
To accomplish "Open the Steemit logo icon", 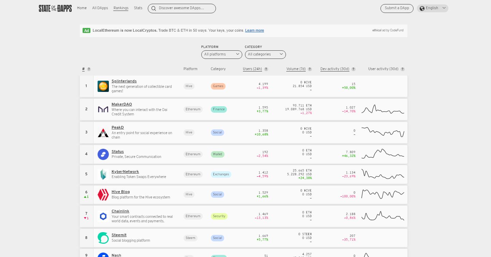I will click(103, 238).
